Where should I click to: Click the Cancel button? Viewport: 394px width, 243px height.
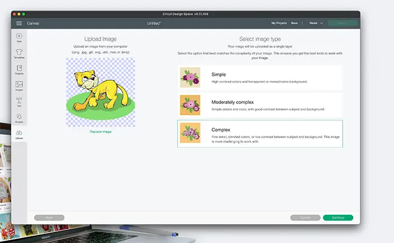305,218
